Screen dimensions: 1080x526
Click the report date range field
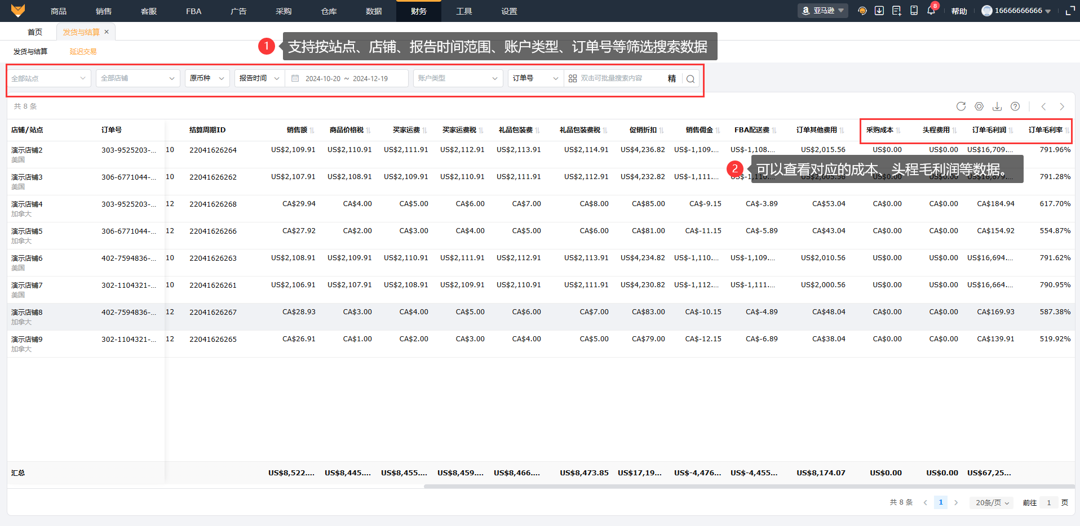[x=347, y=79]
